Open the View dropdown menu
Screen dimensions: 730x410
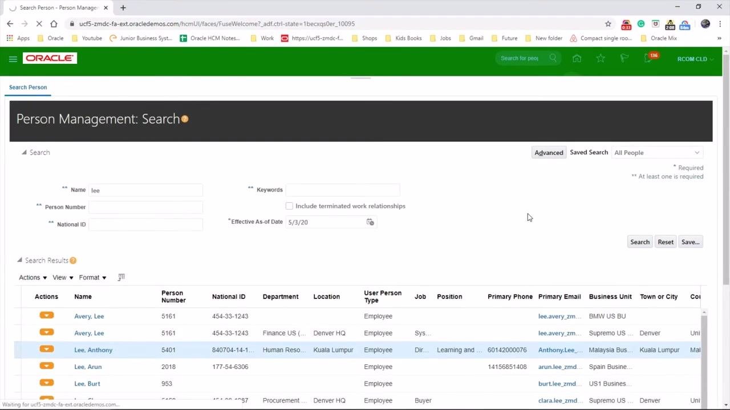[63, 277]
